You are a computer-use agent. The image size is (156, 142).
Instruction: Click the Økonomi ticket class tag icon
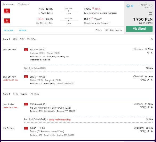coord(19,4)
